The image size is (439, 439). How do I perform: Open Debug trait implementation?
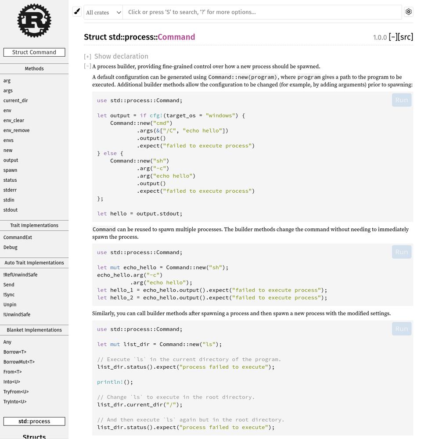coord(11,247)
